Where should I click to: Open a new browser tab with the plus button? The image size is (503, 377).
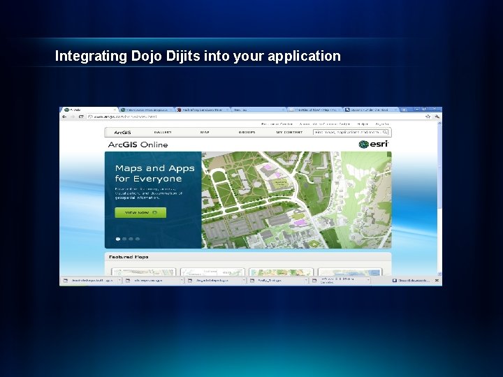[x=404, y=110]
